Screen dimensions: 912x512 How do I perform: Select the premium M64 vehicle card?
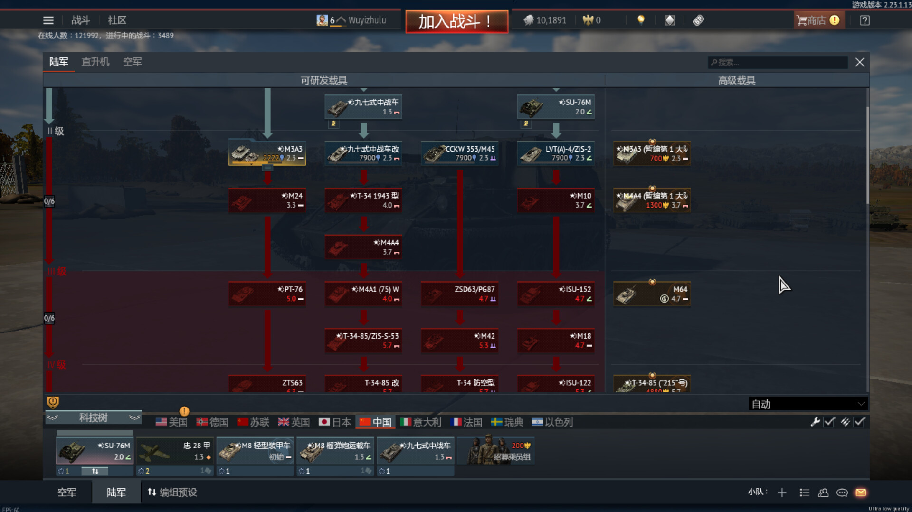[x=652, y=294]
